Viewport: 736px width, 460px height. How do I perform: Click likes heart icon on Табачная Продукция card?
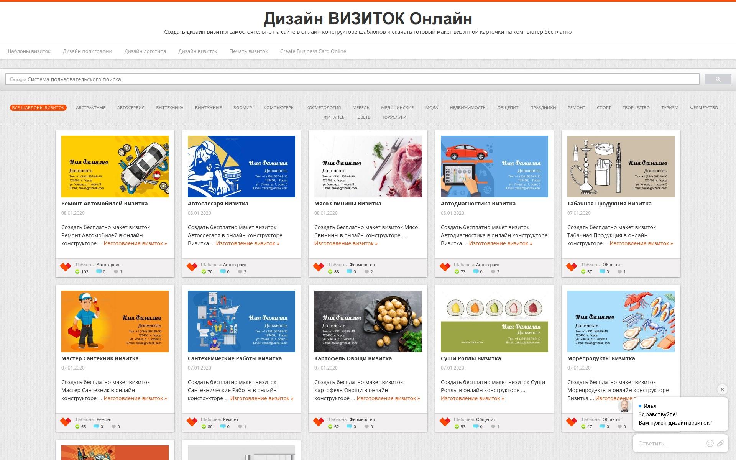619,272
